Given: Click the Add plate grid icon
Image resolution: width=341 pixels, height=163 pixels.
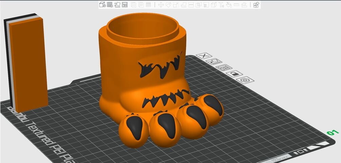Looking at the screenshot, I should pyautogui.click(x=110, y=4).
